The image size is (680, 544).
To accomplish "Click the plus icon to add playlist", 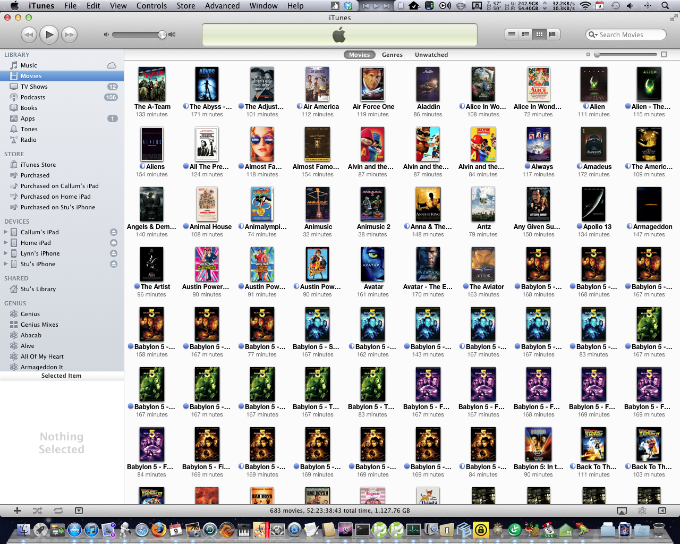I will (x=17, y=511).
